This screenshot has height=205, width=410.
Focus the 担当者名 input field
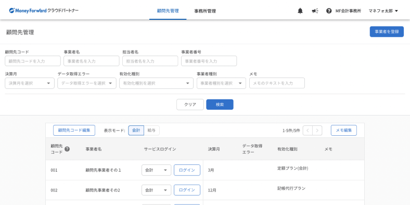point(150,61)
